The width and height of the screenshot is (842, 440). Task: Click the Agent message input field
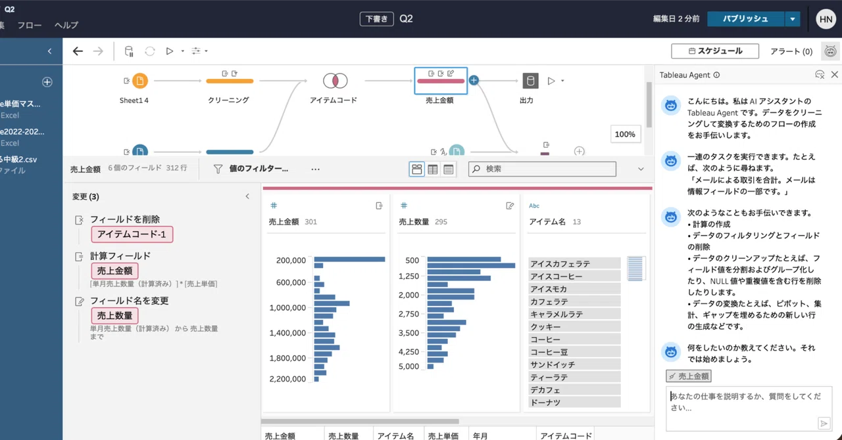(749, 409)
